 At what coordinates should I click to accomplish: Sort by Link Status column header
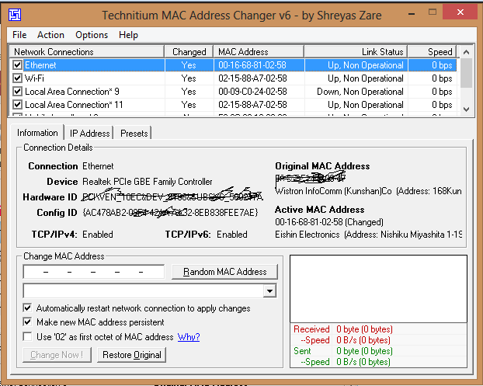(356, 52)
